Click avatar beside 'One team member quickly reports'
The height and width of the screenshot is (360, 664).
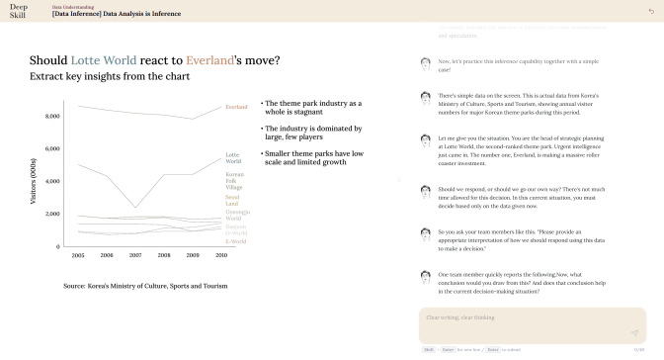pyautogui.click(x=426, y=277)
